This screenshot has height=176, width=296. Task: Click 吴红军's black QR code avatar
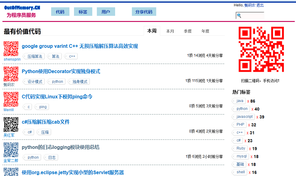[11, 125]
